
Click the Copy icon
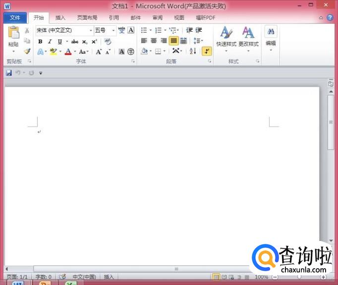coord(27,41)
